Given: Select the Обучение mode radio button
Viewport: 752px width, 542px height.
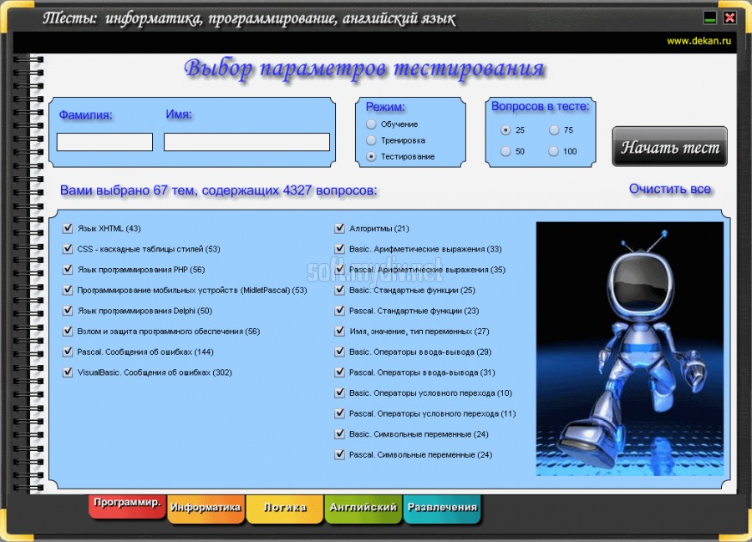Looking at the screenshot, I should 371,124.
